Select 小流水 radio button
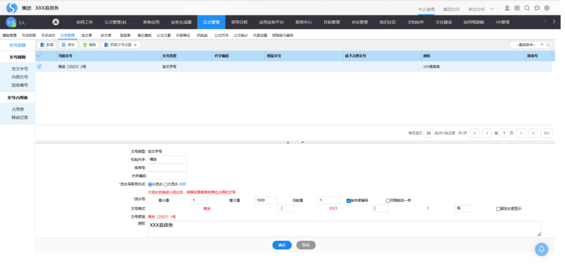The height and width of the screenshot is (269, 565). pyautogui.click(x=150, y=184)
